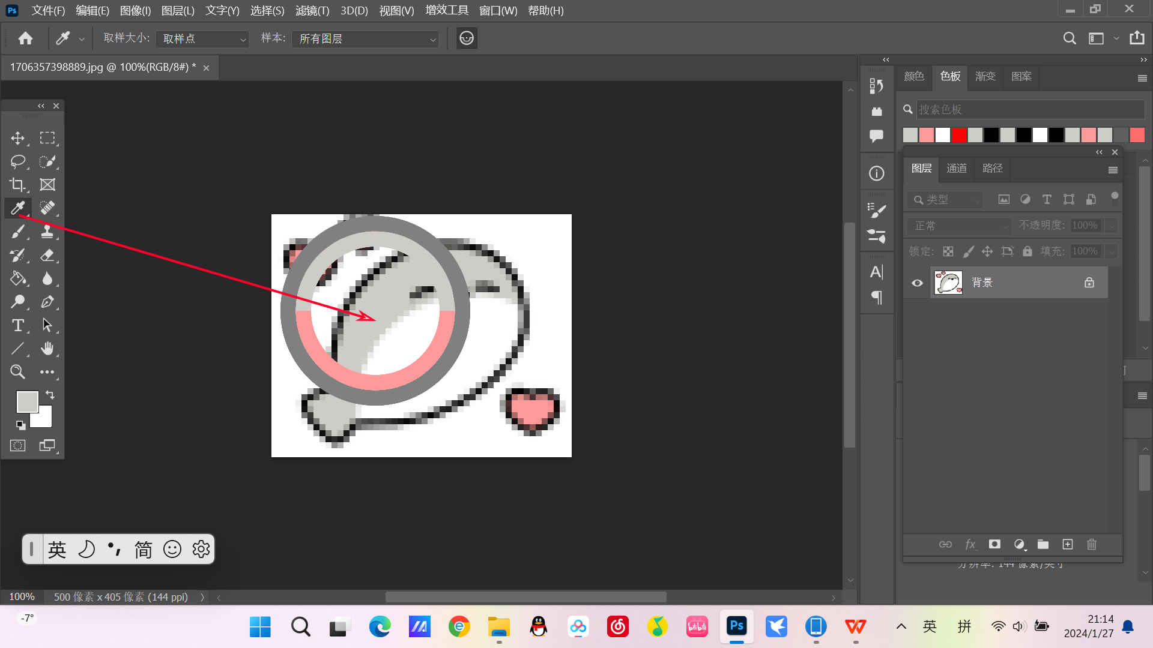This screenshot has width=1153, height=648.
Task: Select the Horizontal Type tool
Action: coord(18,325)
